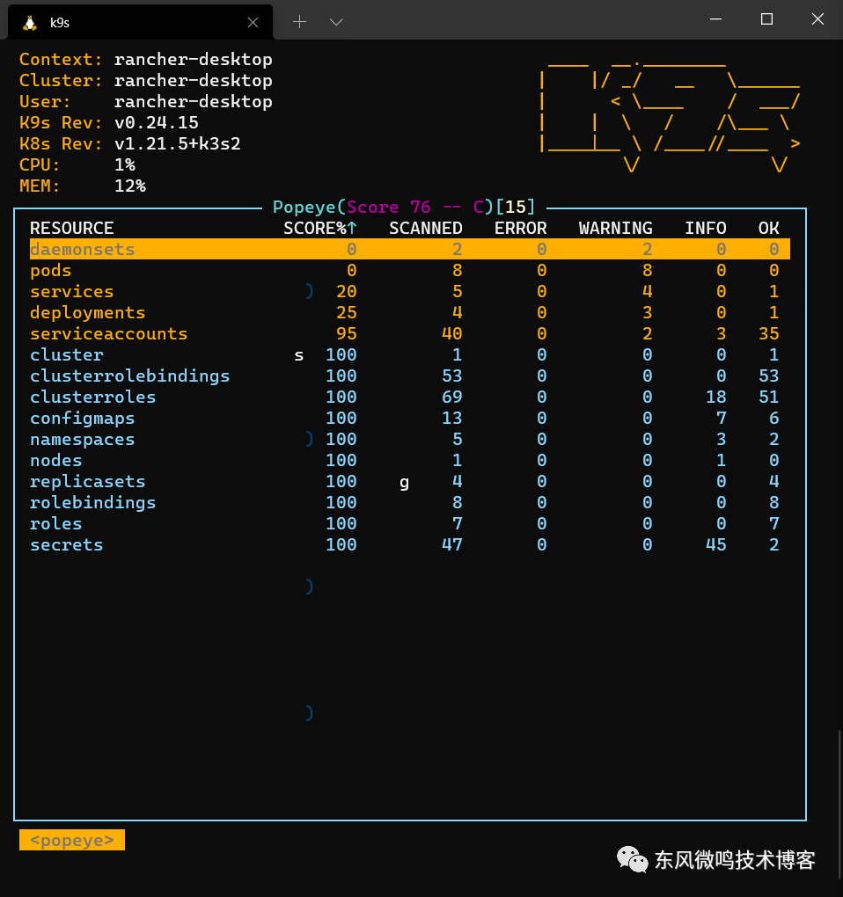The image size is (843, 897).
Task: Click the <popeye> breadcrumb
Action: (72, 841)
